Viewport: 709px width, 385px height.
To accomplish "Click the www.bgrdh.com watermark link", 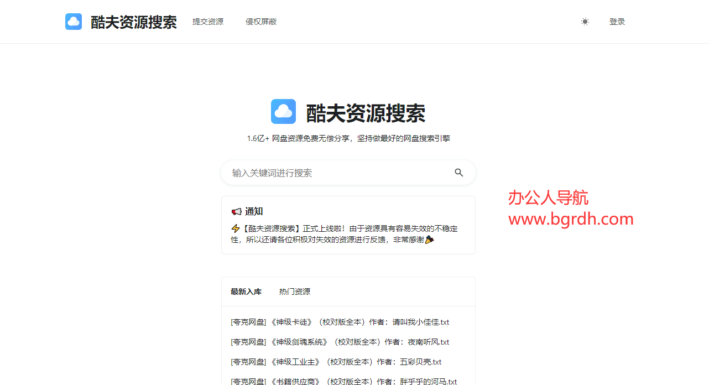I will 571,219.
